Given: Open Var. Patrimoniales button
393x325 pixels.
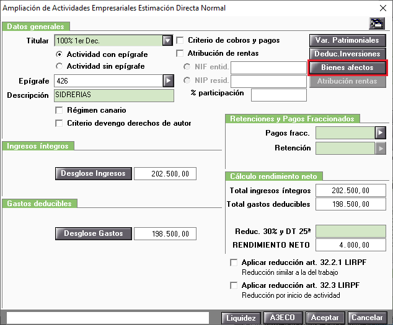Looking at the screenshot, I should pyautogui.click(x=348, y=40).
